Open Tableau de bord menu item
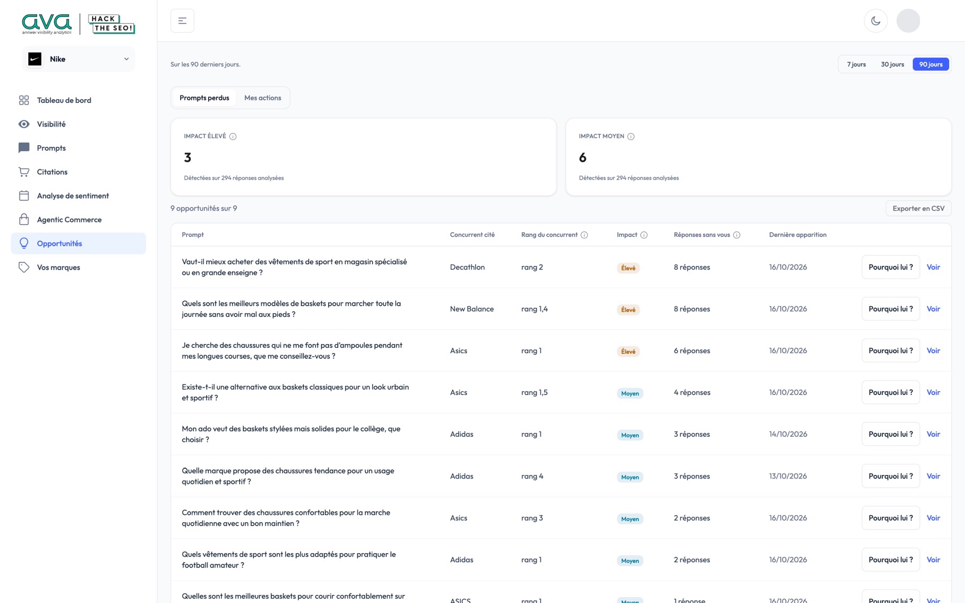This screenshot has width=965, height=603. click(78, 100)
